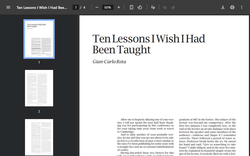Click the page label '1' under thumbnail
This screenshot has height=156, width=250.
[x=39, y=62]
